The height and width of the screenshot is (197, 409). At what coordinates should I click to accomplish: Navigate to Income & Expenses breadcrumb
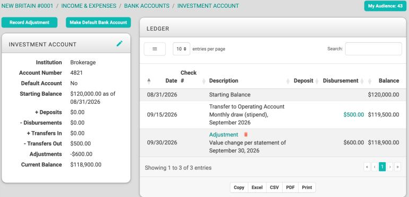click(x=89, y=6)
